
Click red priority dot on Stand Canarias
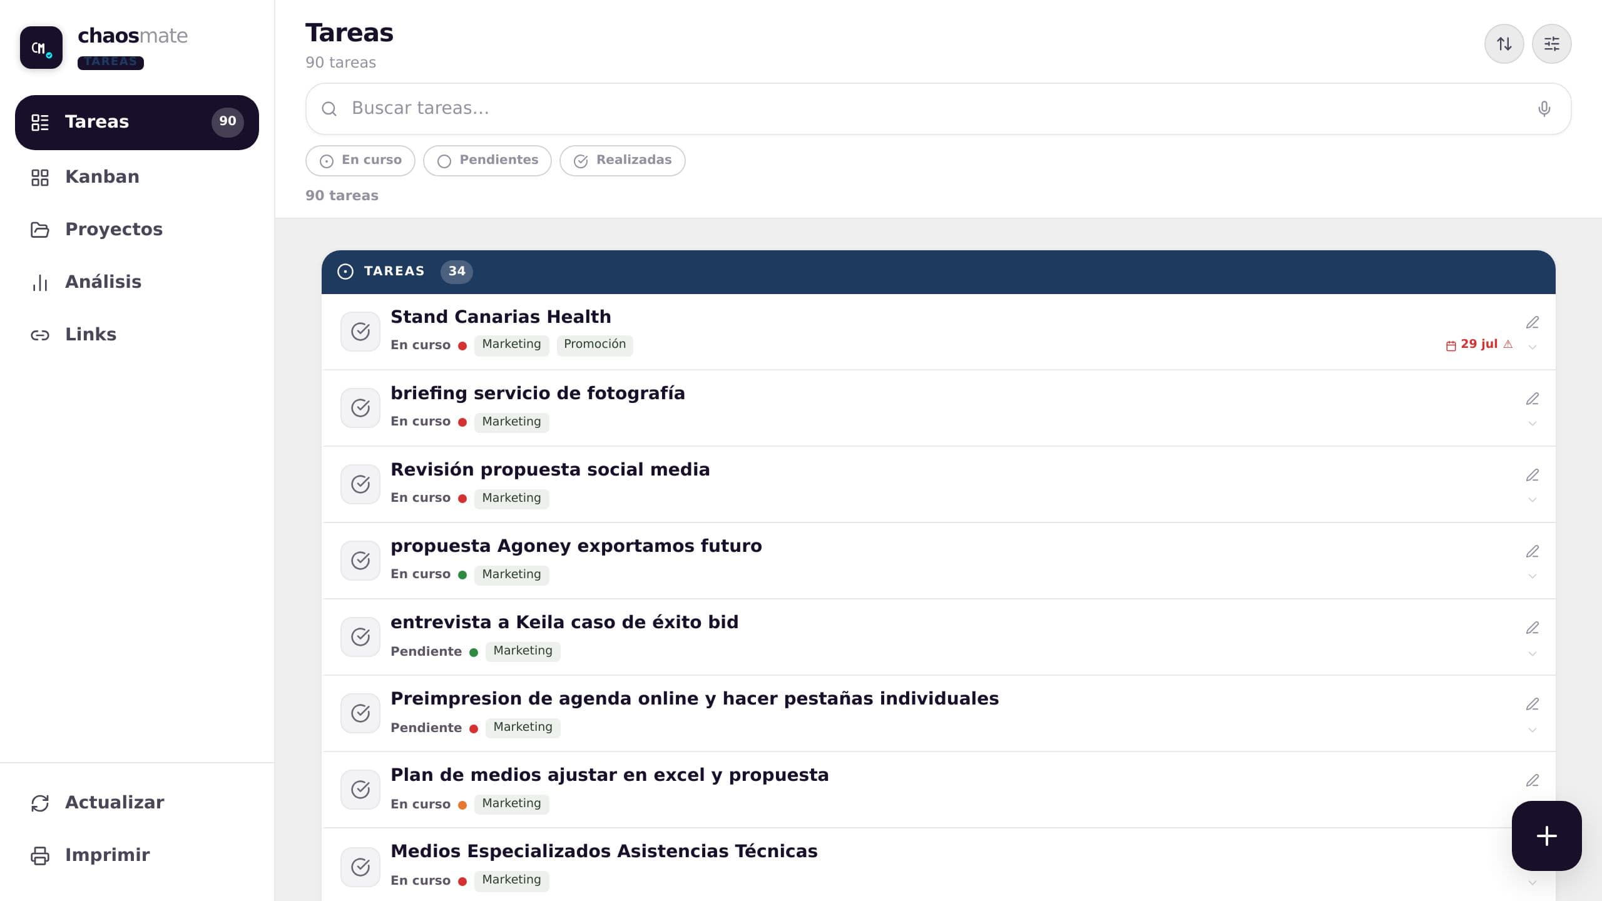click(x=462, y=346)
